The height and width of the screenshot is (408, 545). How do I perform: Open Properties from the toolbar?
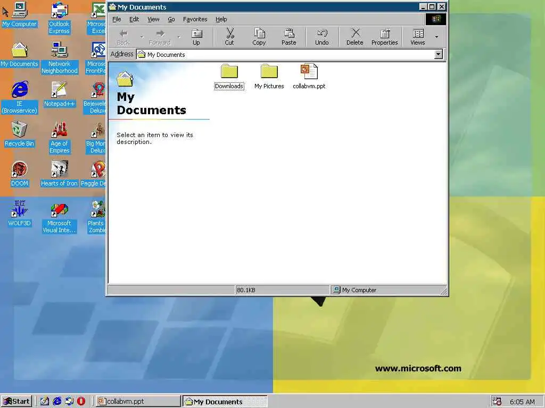coord(384,37)
